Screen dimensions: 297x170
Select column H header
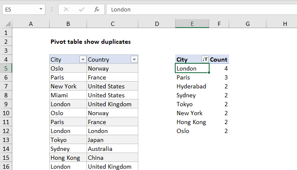pyautogui.click(x=282, y=24)
